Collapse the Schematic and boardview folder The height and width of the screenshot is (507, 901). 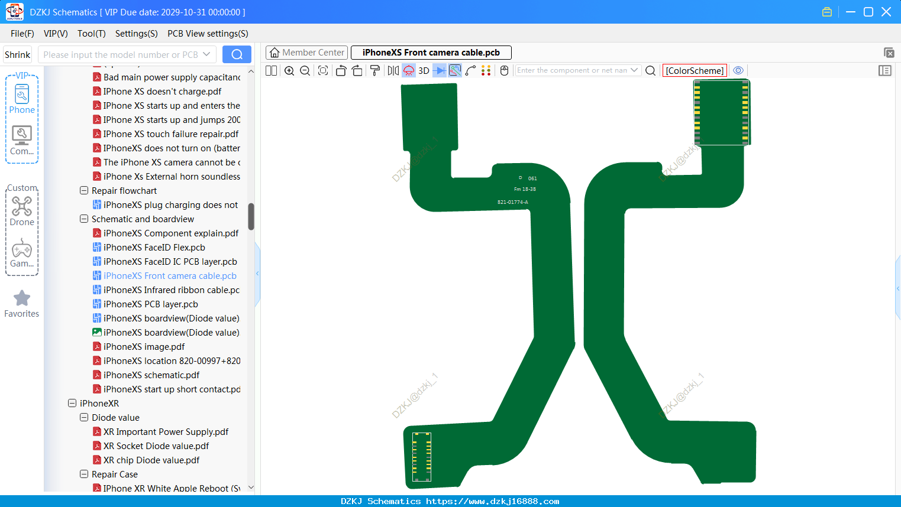[x=84, y=219]
